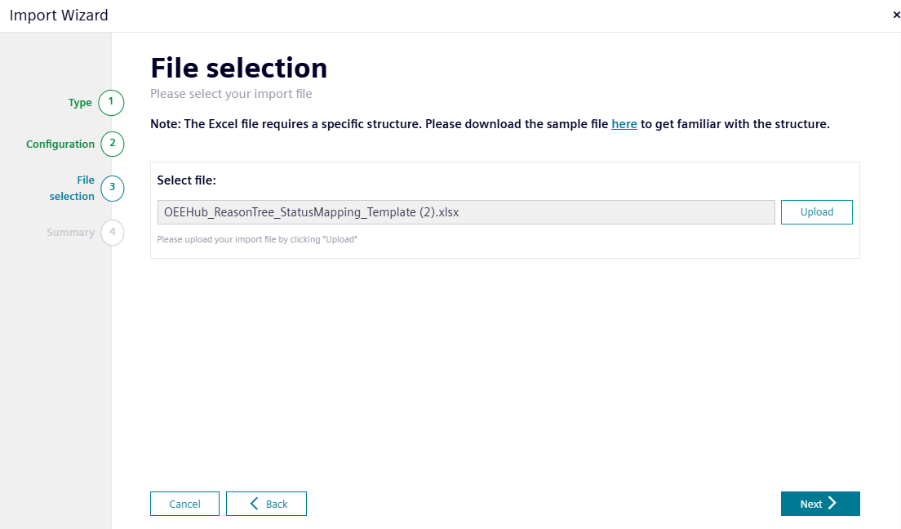Go back to the previous step

tap(266, 504)
